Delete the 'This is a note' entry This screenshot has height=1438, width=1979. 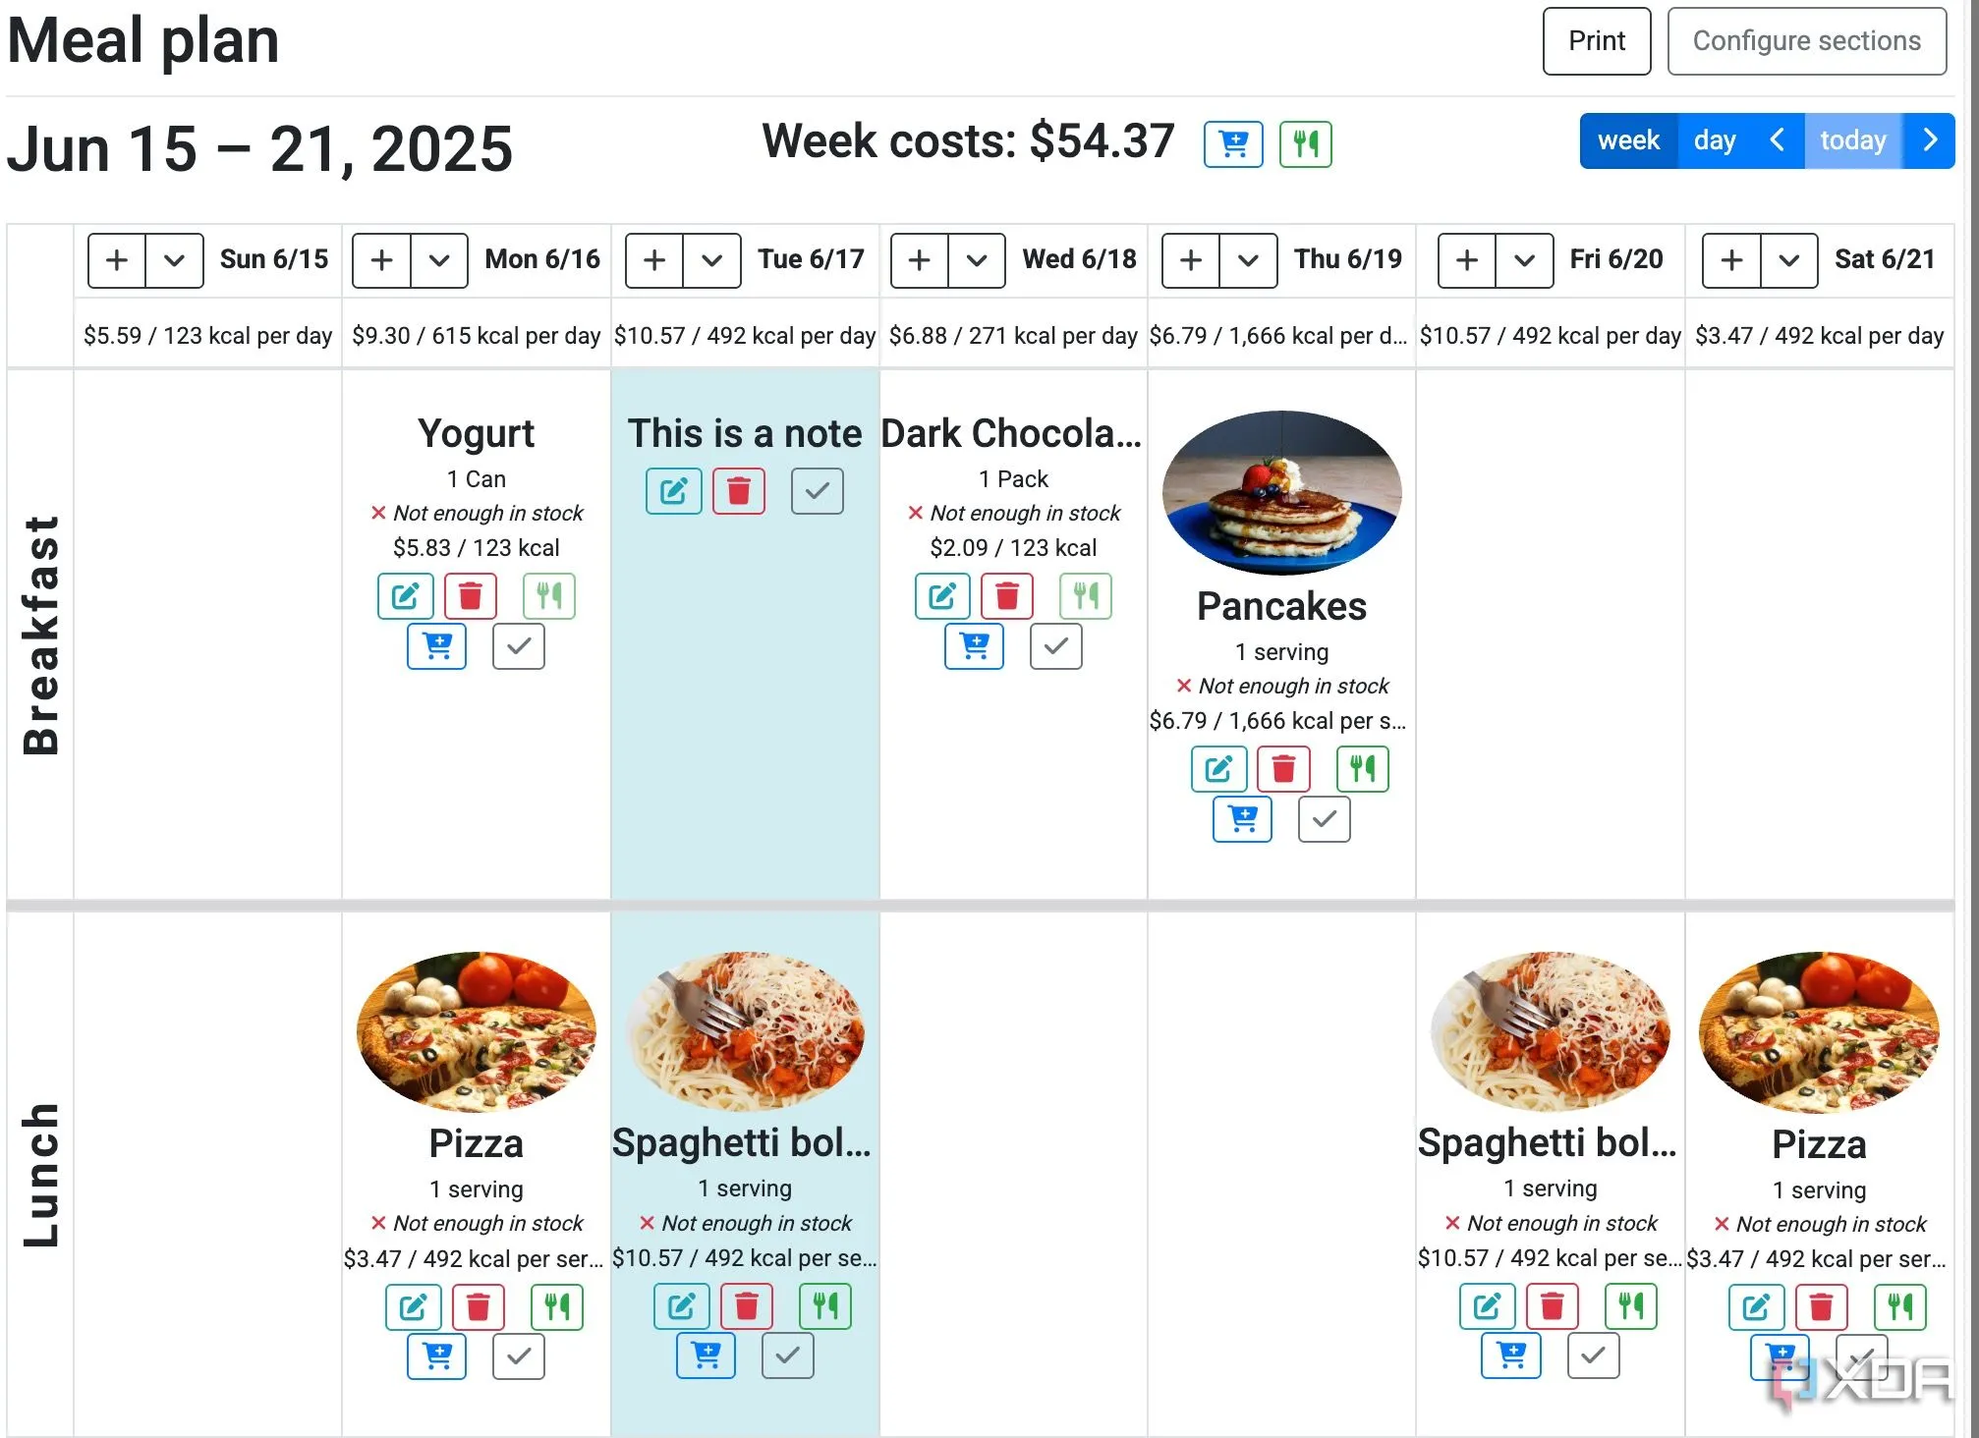[x=739, y=491]
